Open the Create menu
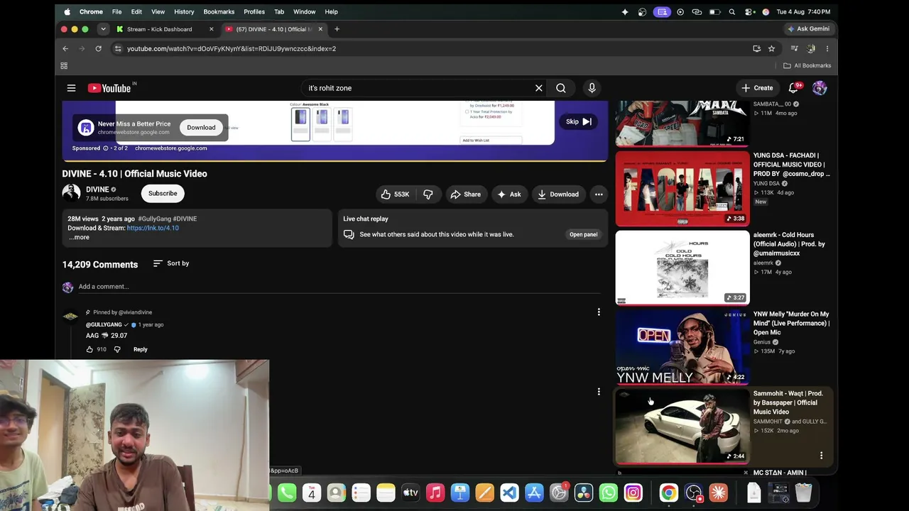 (757, 88)
